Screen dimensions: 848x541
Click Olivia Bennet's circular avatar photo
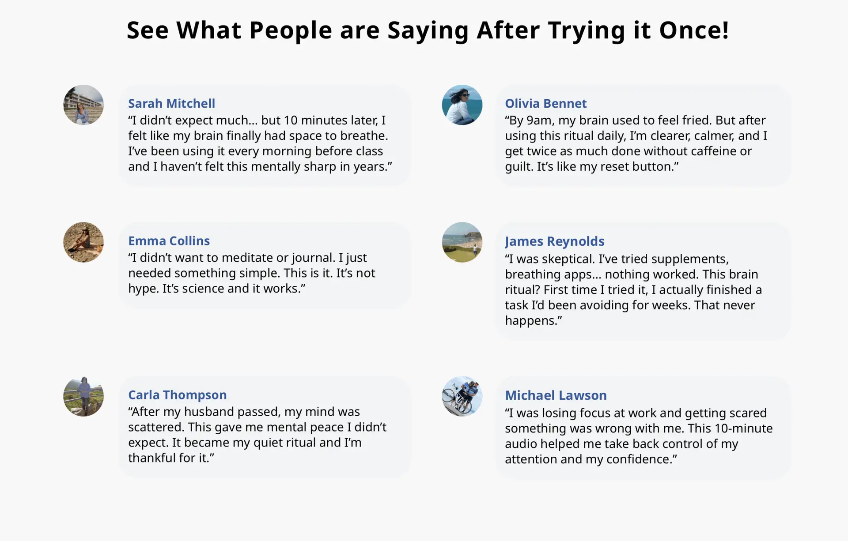462,105
